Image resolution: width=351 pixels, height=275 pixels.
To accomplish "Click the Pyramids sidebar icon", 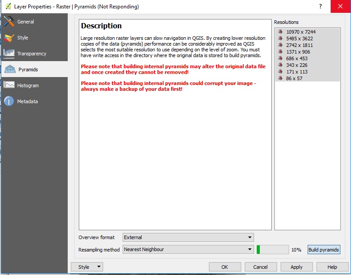I will click(x=10, y=70).
